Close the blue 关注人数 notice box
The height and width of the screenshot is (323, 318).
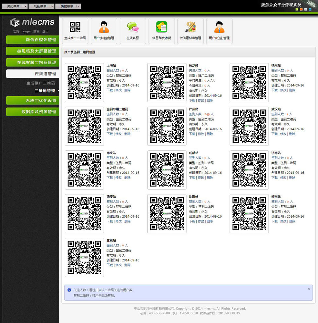coord(309,289)
